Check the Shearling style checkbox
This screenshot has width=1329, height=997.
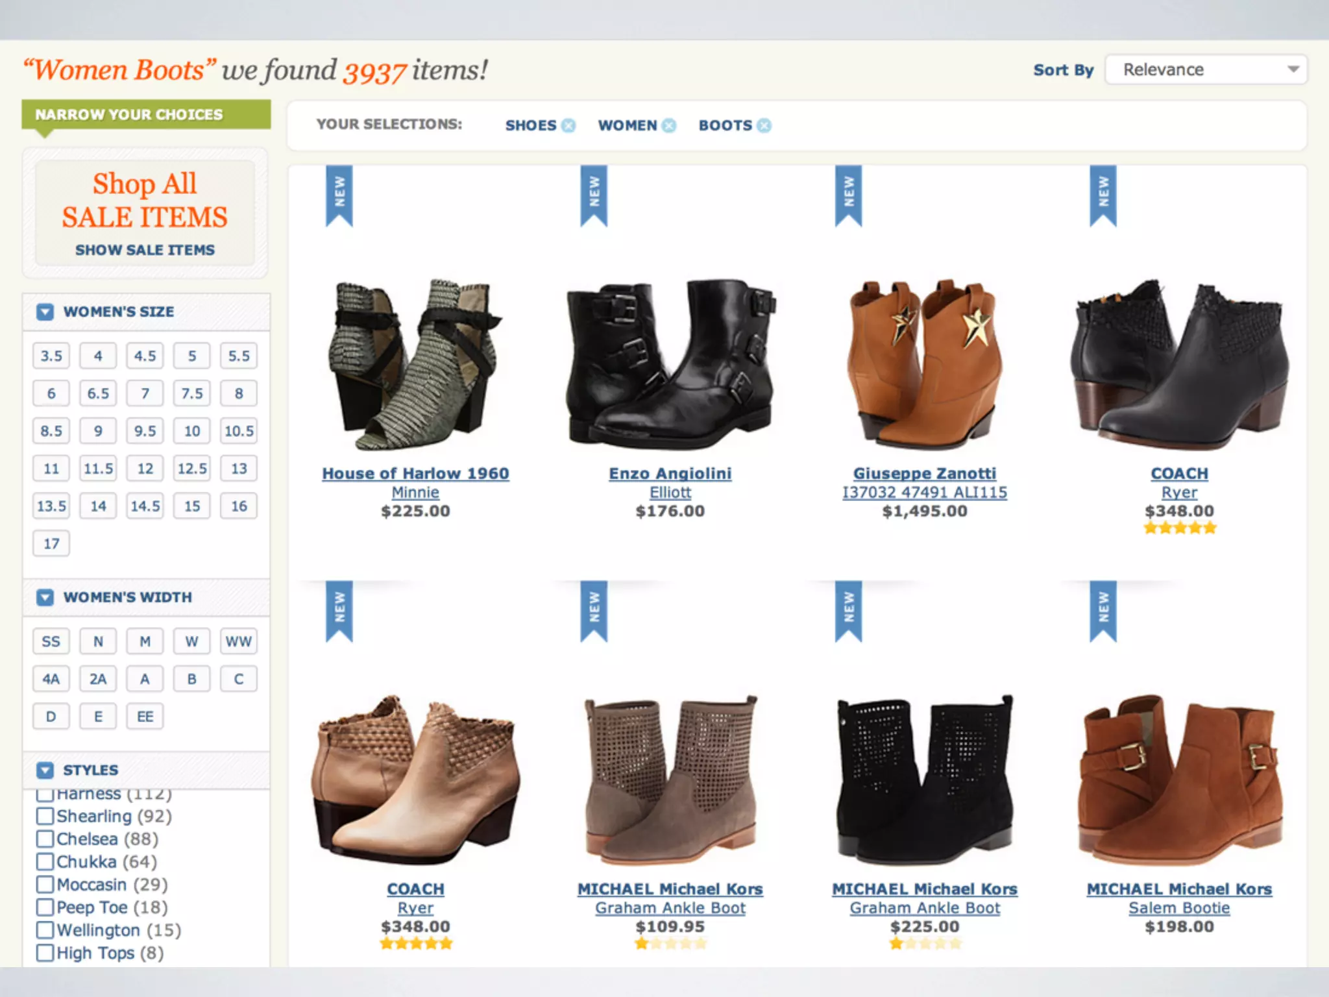(45, 816)
